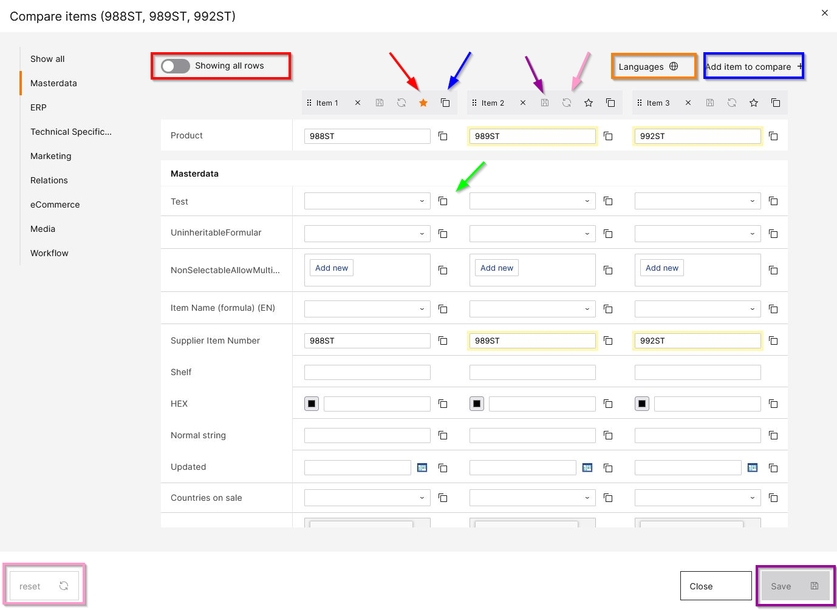Expand UninheritableFormular dropdown for Item 1
Screen dimensions: 837x610
(367, 234)
